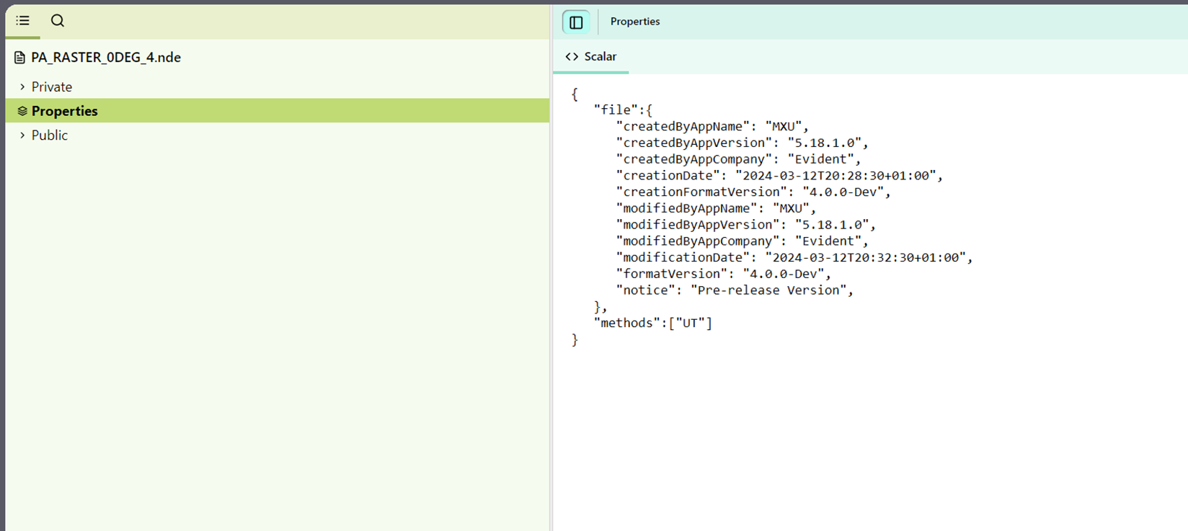Select the highlighted Properties tree item
Image resolution: width=1188 pixels, height=531 pixels.
coord(65,111)
